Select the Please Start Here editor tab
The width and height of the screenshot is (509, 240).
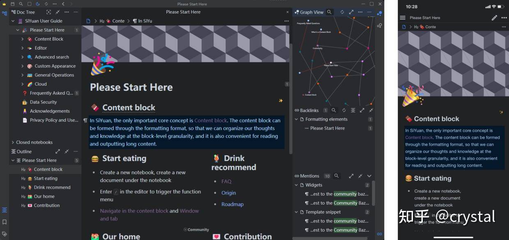click(183, 12)
